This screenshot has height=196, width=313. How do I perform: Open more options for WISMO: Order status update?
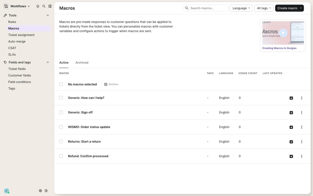(x=302, y=127)
